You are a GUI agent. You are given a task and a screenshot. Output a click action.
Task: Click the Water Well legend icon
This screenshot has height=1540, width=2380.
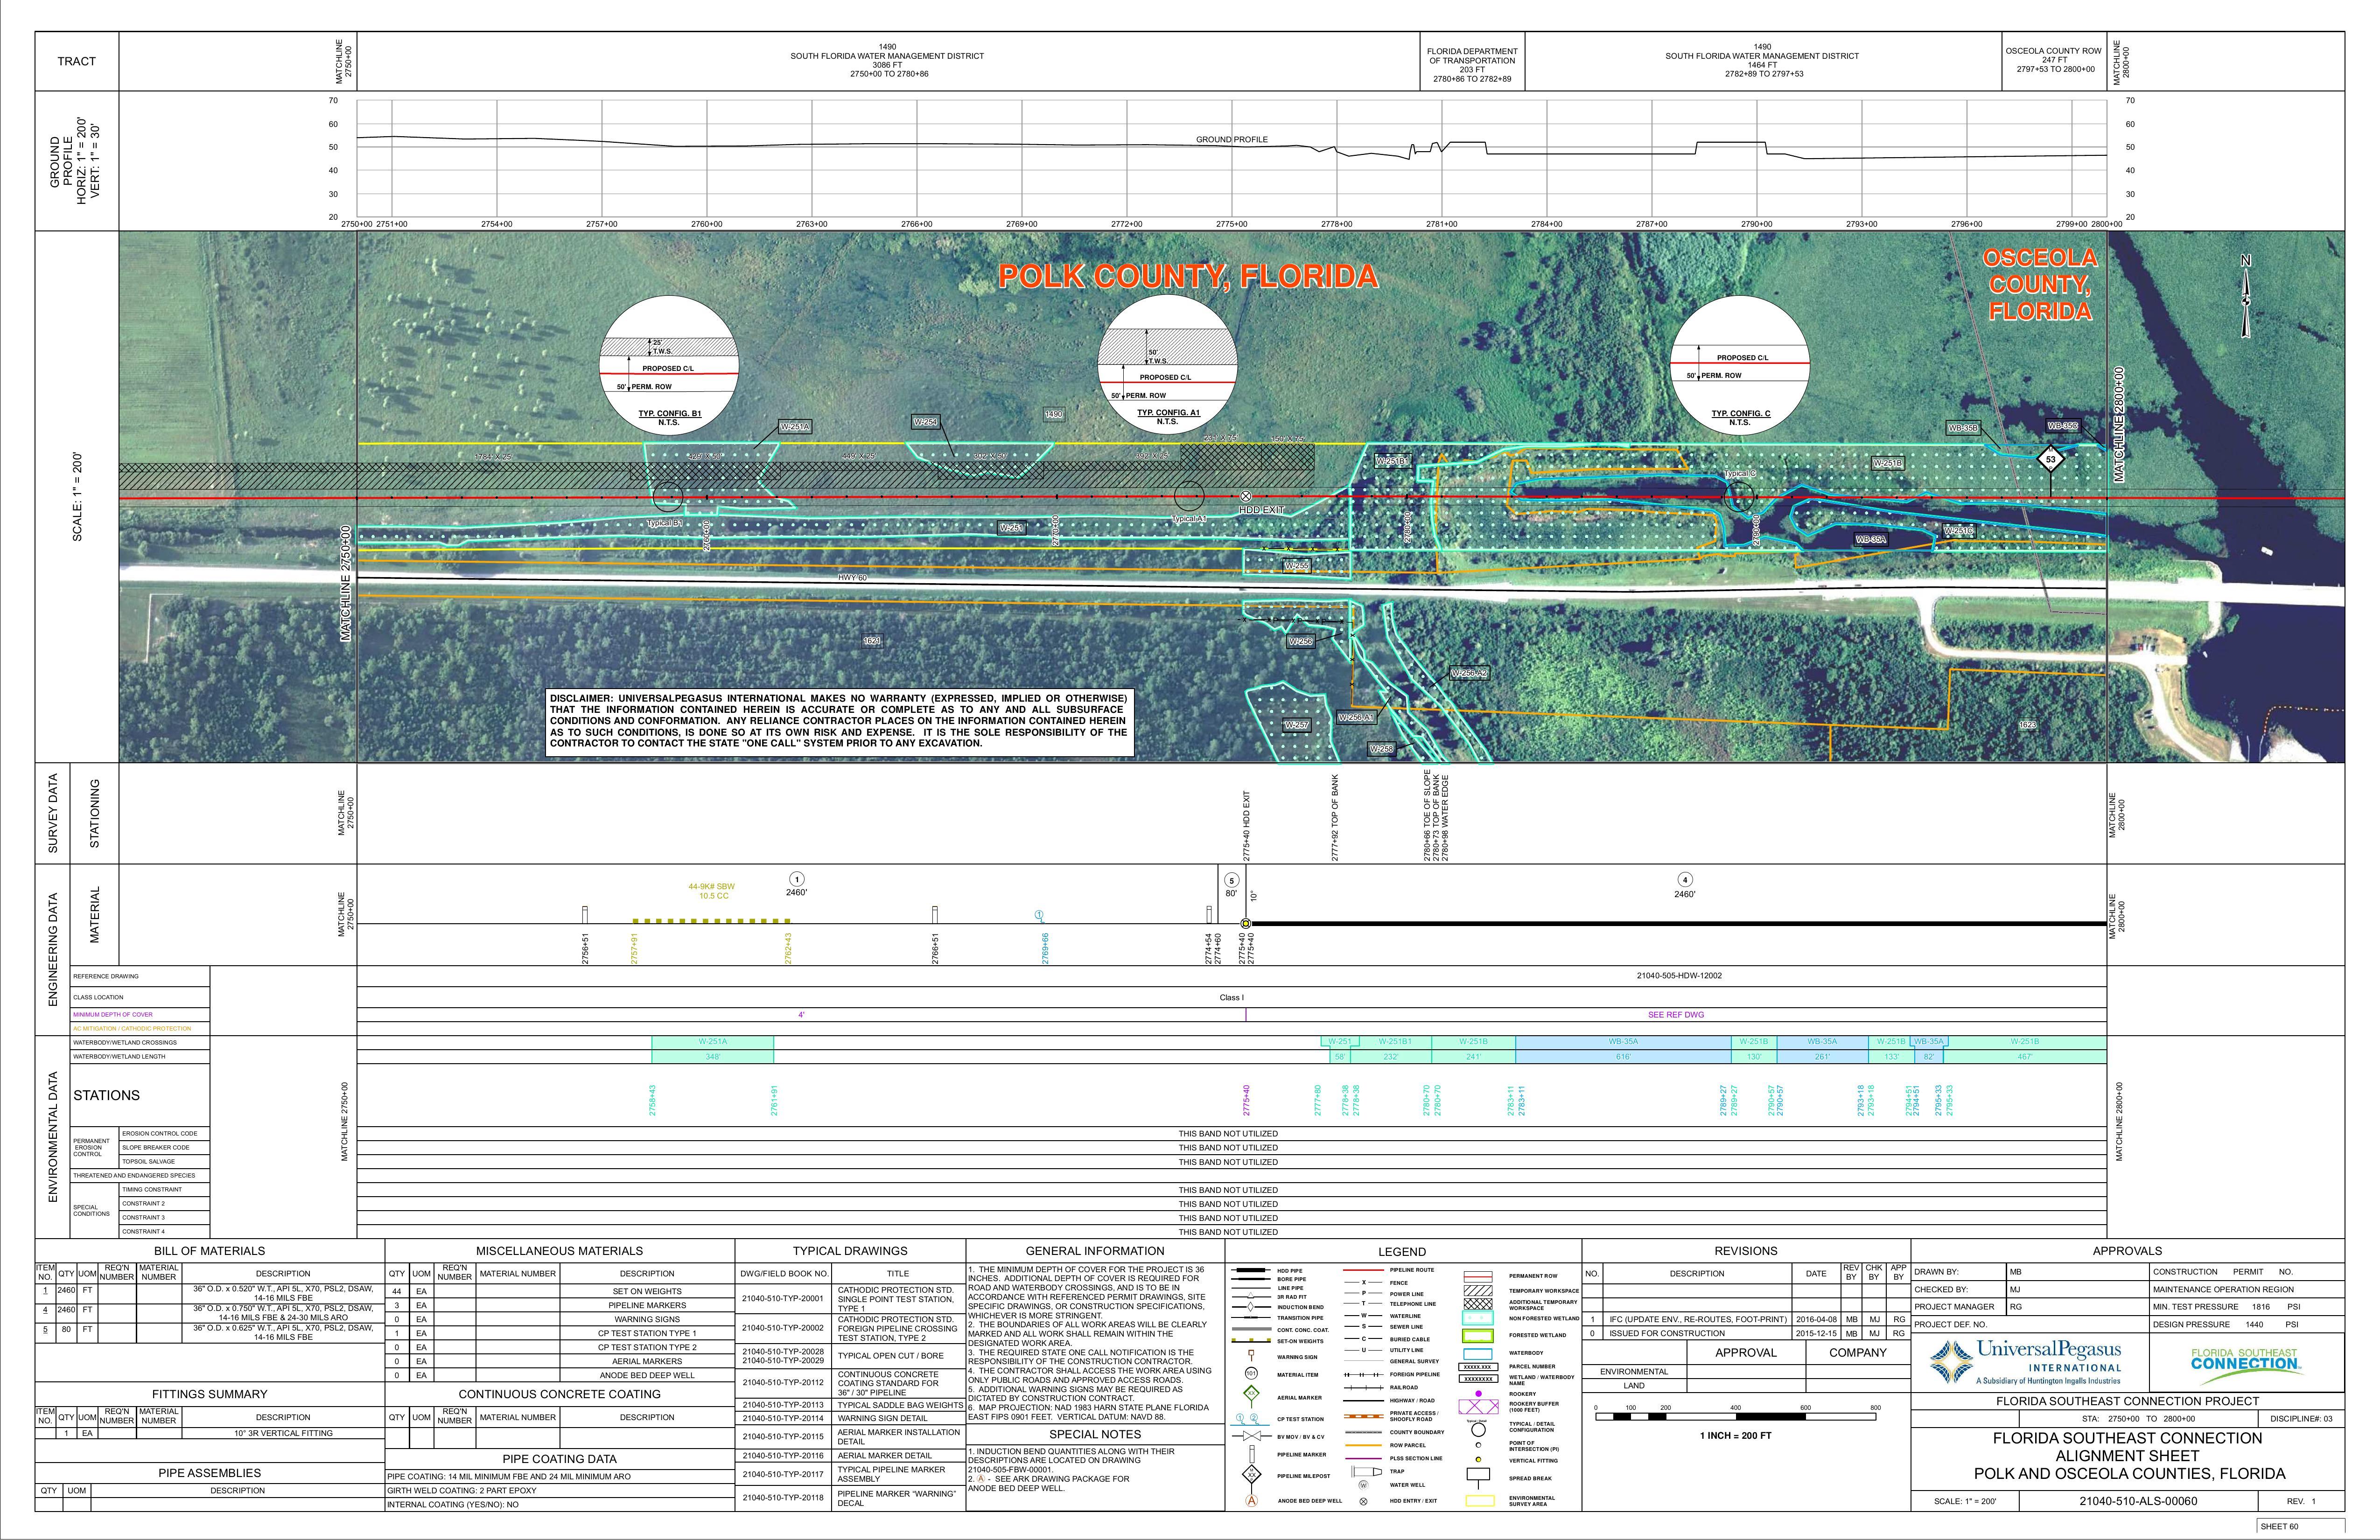(x=1363, y=1485)
